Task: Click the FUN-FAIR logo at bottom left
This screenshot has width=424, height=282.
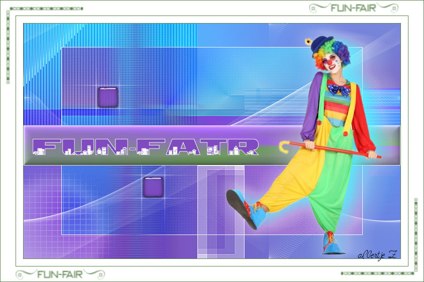Action: 60,274
